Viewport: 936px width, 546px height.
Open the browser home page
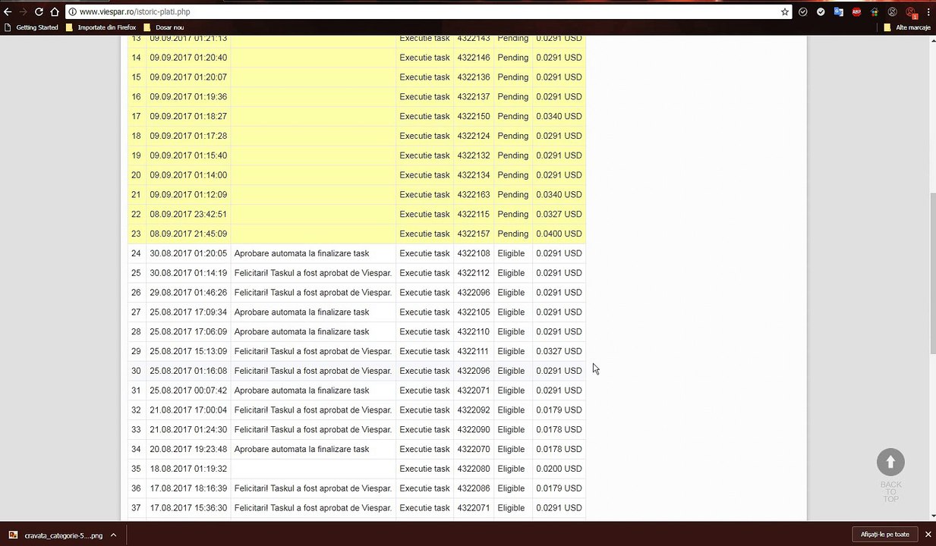55,12
